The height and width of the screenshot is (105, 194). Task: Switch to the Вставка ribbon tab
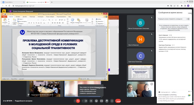[x=18, y=17]
